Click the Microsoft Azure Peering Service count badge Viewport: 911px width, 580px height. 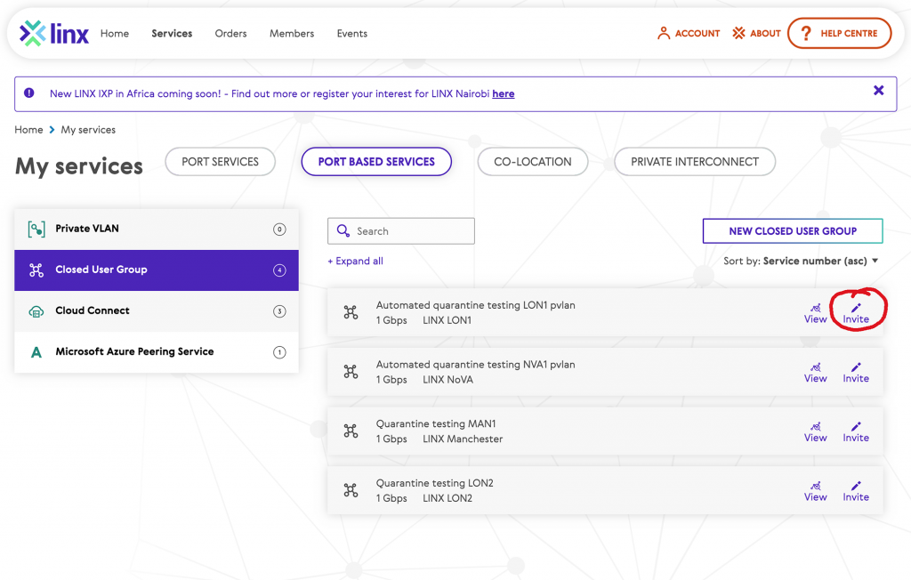[279, 352]
